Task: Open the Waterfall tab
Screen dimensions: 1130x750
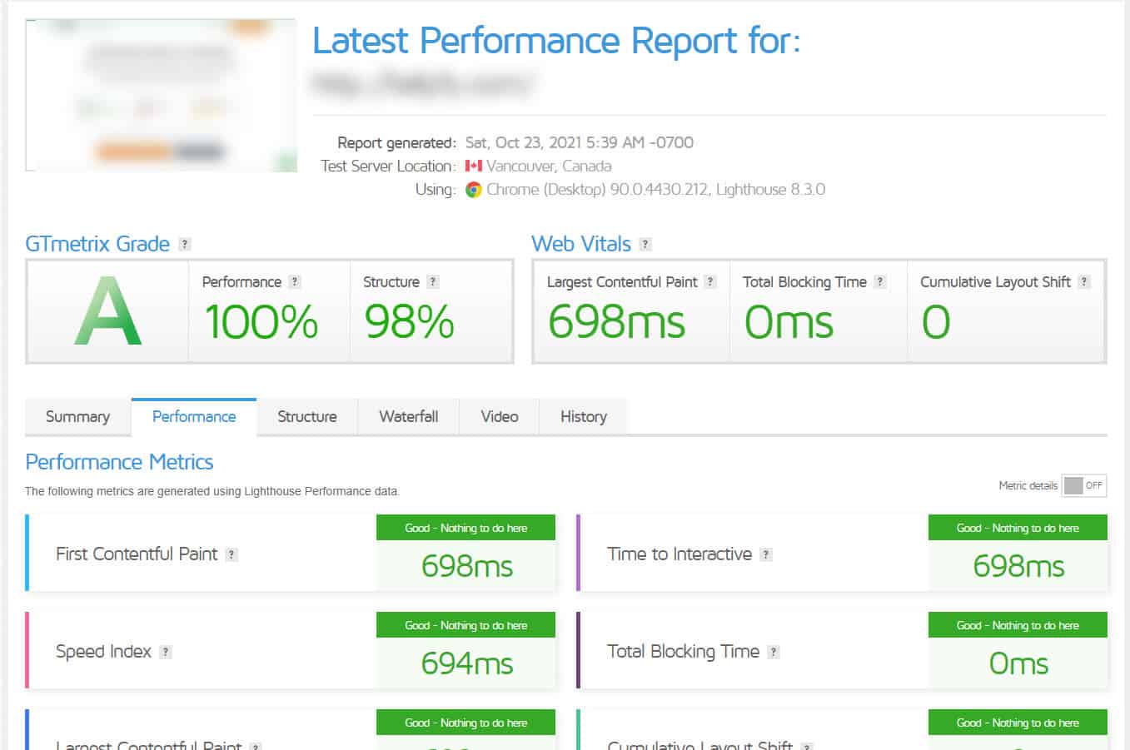Action: (x=408, y=417)
